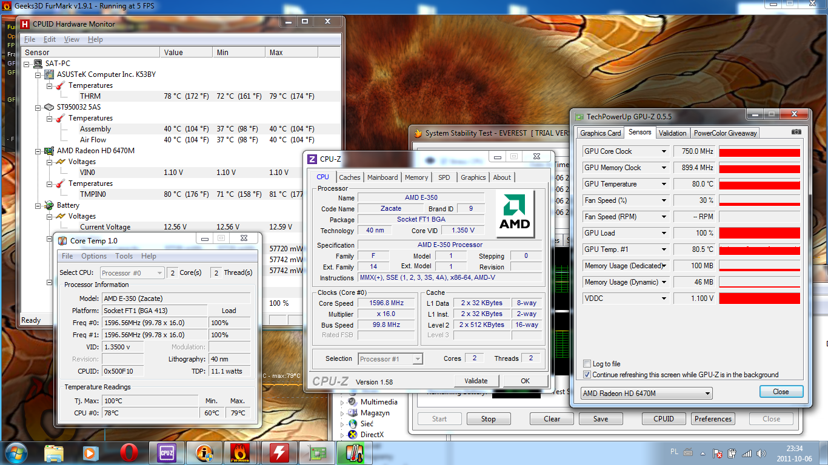Click the AMD logo in CPU-Z
This screenshot has width=828, height=465.
click(515, 214)
